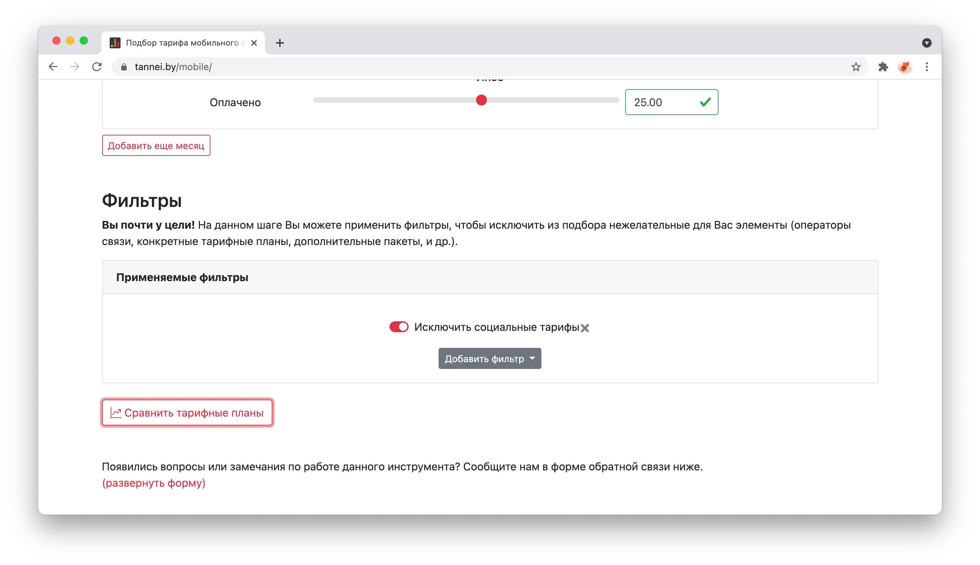Screen dimensions: 980x565
Task: Open the tab search dropdown arrow
Action: point(927,43)
